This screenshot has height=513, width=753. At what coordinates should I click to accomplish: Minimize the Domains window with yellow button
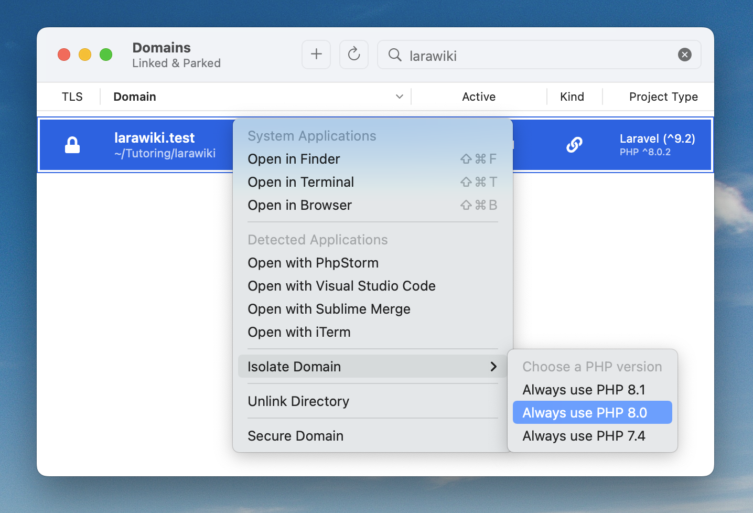(85, 55)
